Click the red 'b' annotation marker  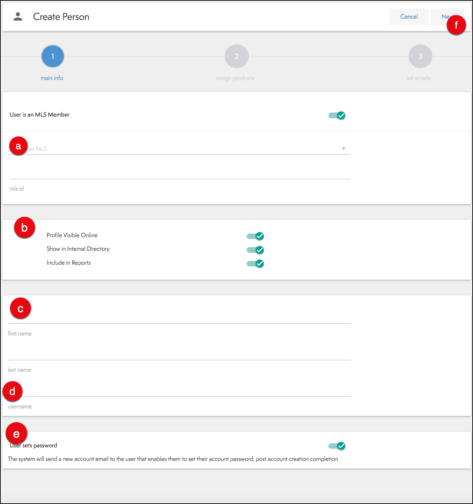point(24,227)
